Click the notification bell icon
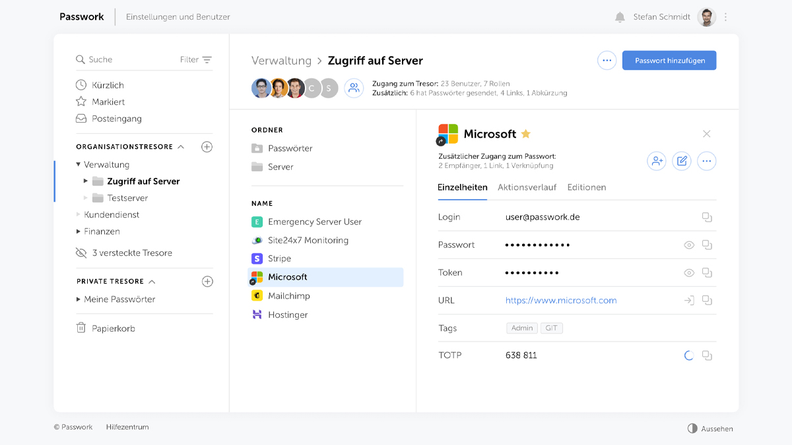Screen dimensions: 792x445 [620, 17]
